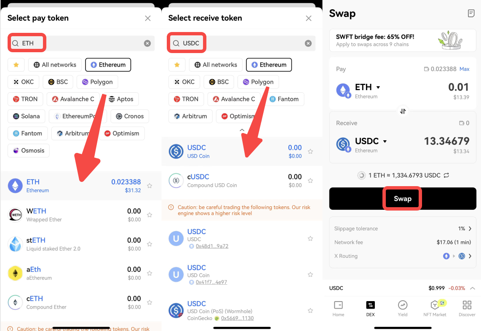The image size is (481, 331).
Task: Refresh the ETH to USDC exchange rate
Action: pyautogui.click(x=446, y=175)
